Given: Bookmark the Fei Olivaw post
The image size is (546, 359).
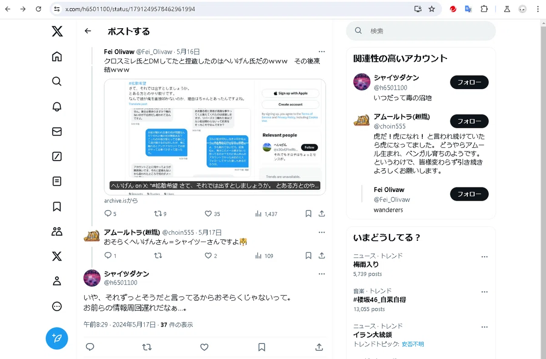Looking at the screenshot, I should coord(308,213).
